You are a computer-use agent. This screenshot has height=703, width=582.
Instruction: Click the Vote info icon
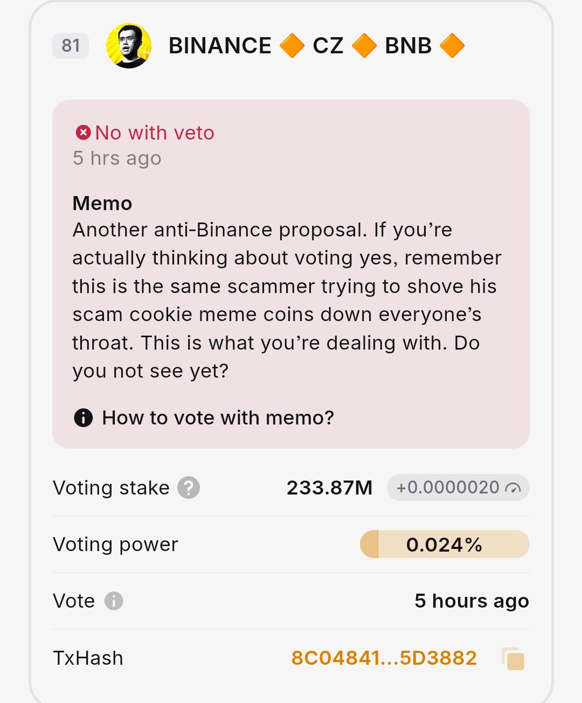tap(114, 601)
